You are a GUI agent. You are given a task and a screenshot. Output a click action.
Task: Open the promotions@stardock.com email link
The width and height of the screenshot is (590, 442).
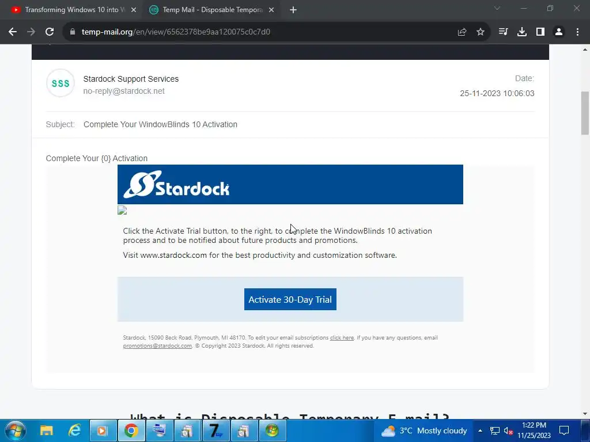click(x=157, y=346)
